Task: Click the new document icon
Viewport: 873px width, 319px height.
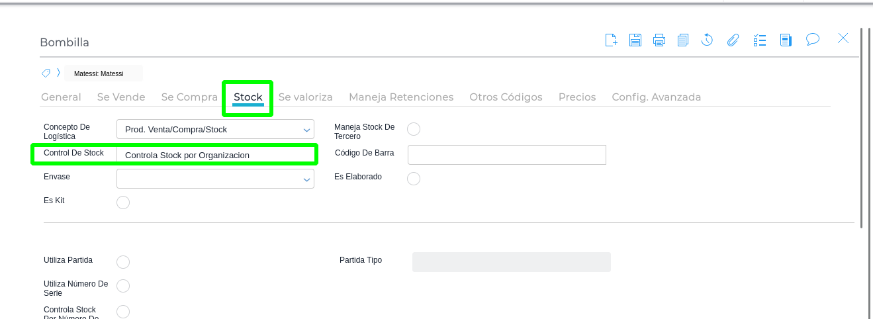Action: pyautogui.click(x=612, y=40)
